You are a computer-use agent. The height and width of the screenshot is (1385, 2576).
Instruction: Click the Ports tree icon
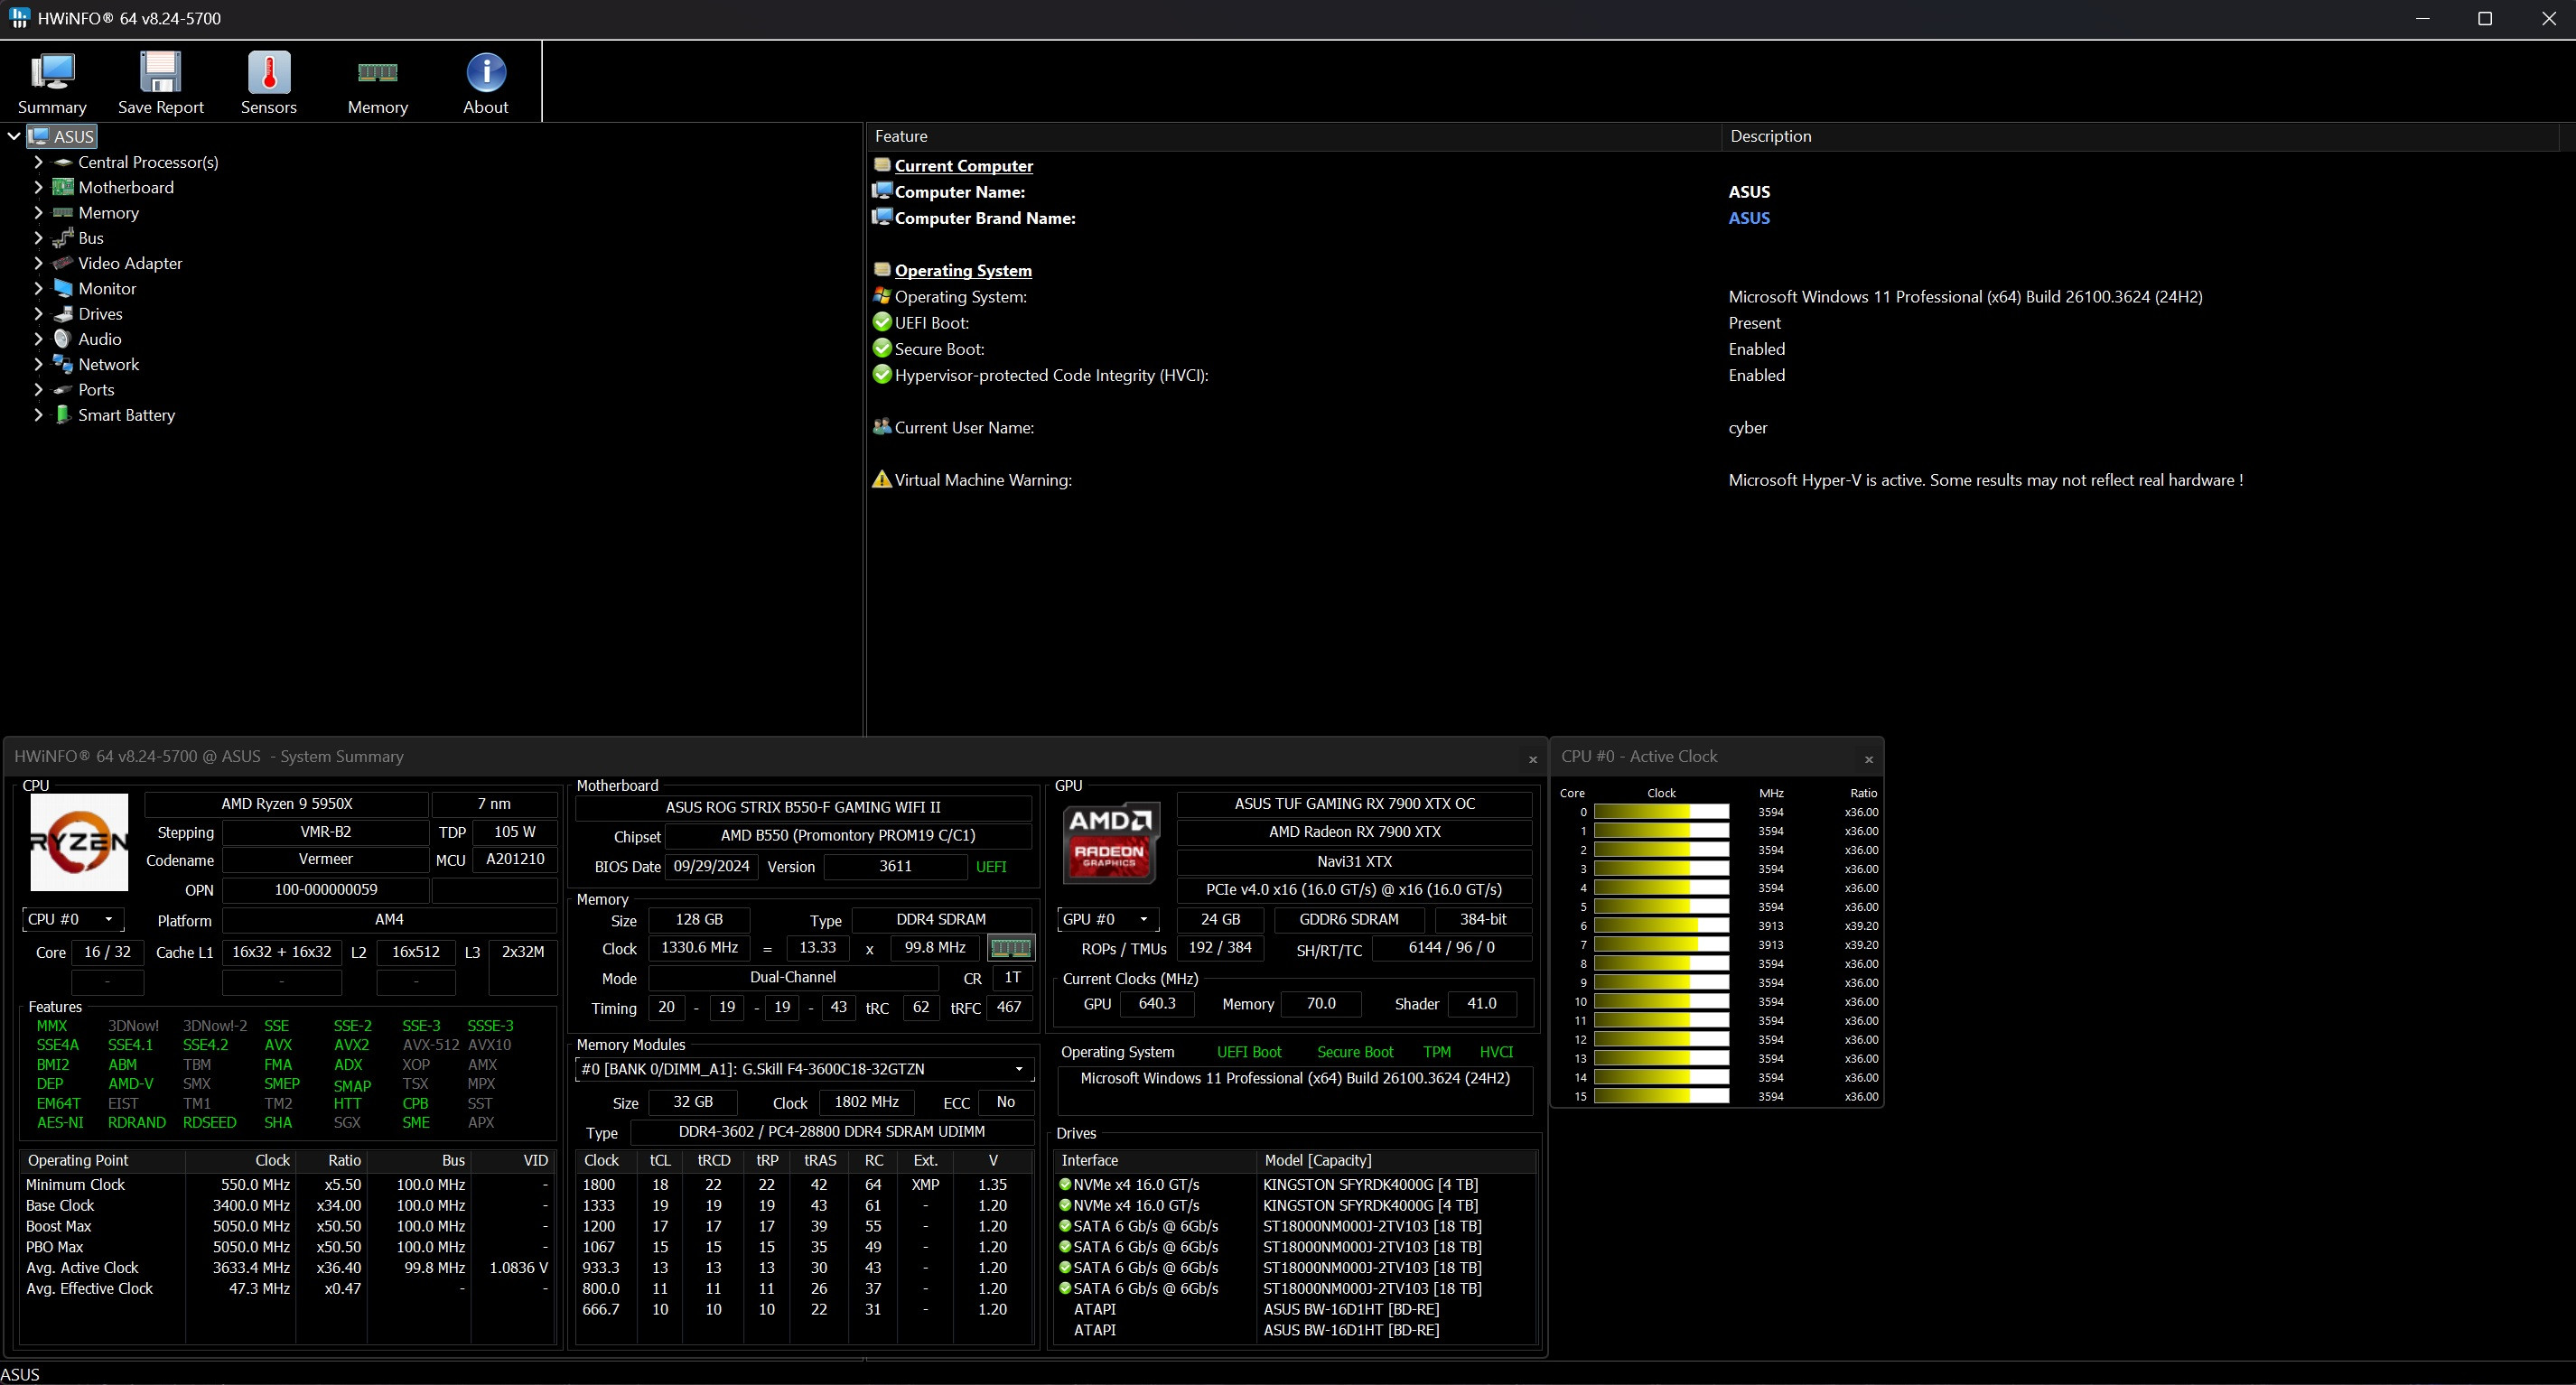[63, 390]
